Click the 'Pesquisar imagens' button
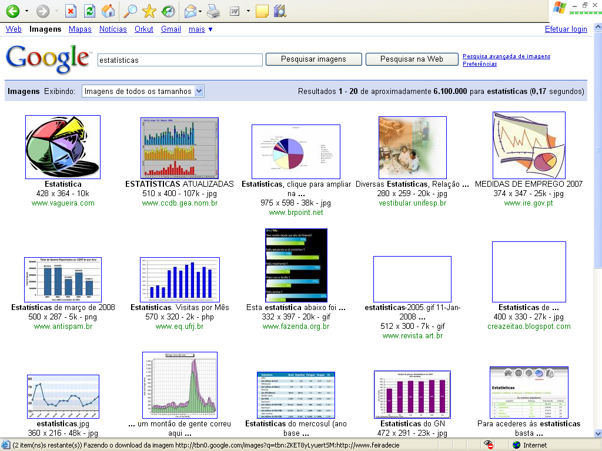 coord(313,59)
